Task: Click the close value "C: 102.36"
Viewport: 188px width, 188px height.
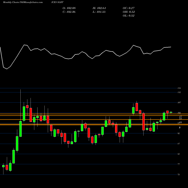Action: coord(69,12)
